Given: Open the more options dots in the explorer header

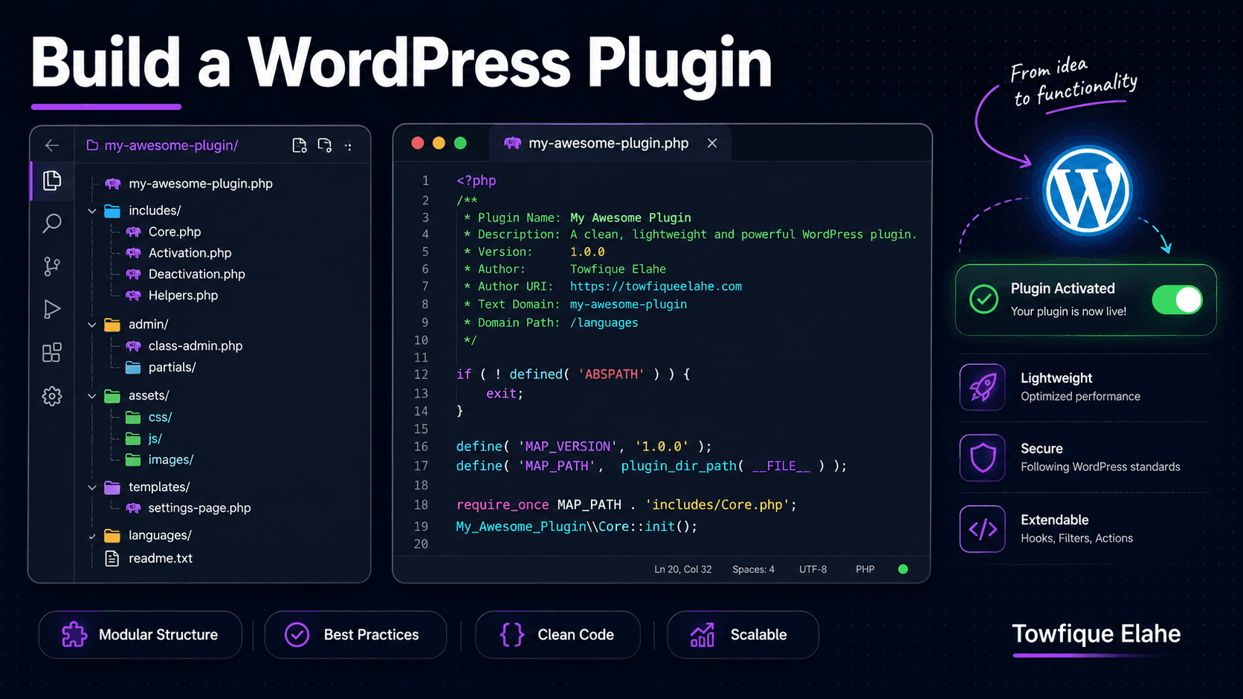Looking at the screenshot, I should click(349, 146).
